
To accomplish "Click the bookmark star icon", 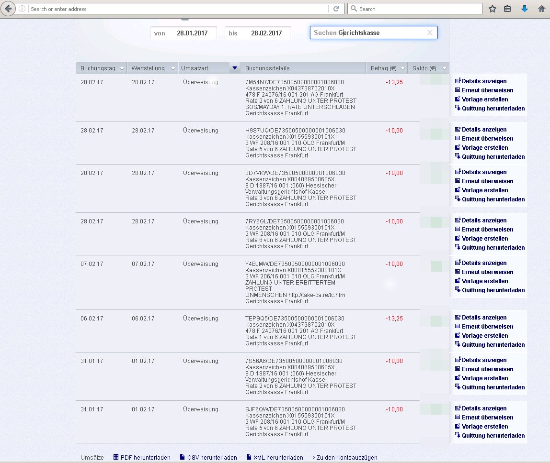I will [x=492, y=9].
